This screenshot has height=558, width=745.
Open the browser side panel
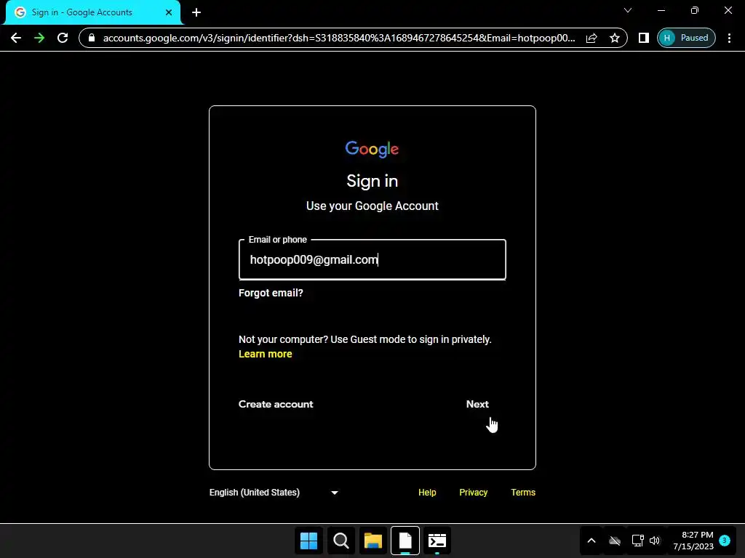pos(644,38)
